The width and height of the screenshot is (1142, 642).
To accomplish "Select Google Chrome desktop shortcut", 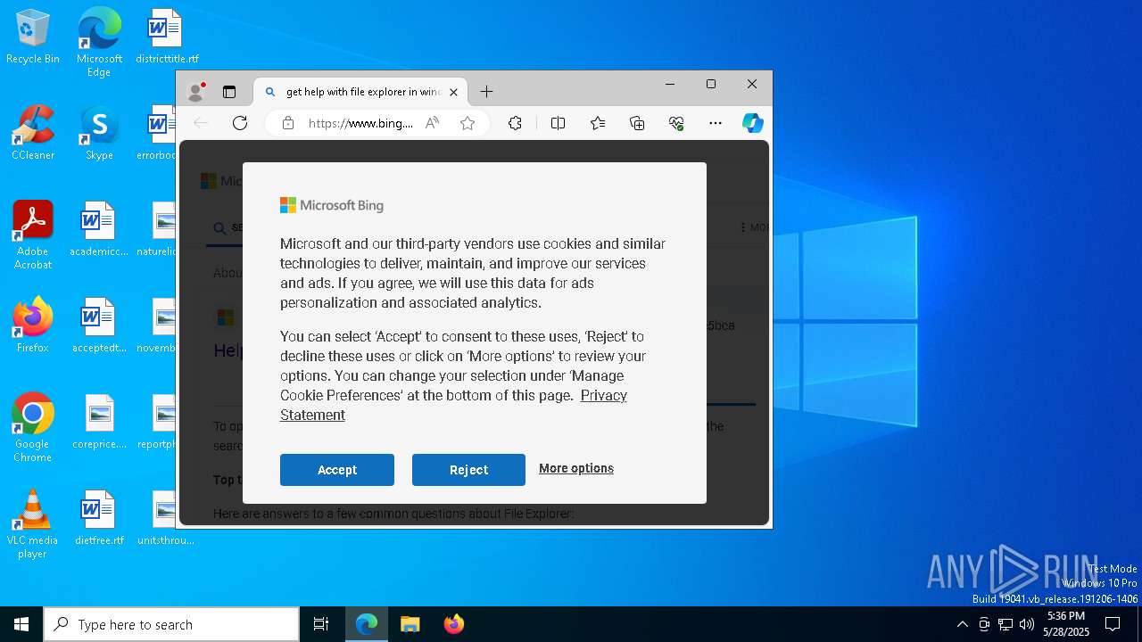I will point(33,428).
